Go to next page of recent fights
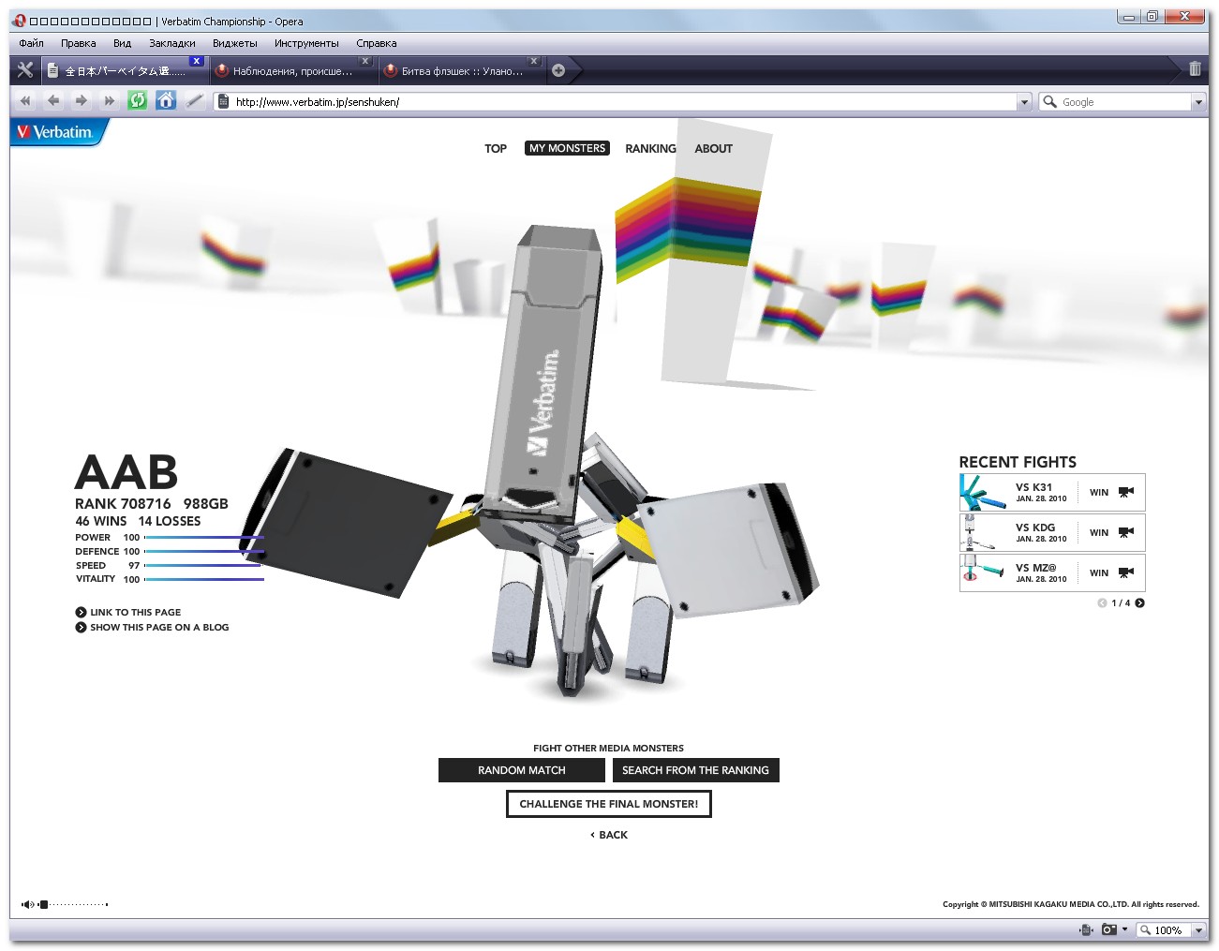Screen dimensions: 1219x951 pyautogui.click(x=1140, y=603)
